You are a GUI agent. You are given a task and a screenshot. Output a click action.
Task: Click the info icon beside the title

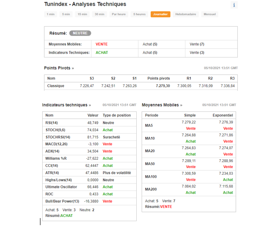[234, 5]
